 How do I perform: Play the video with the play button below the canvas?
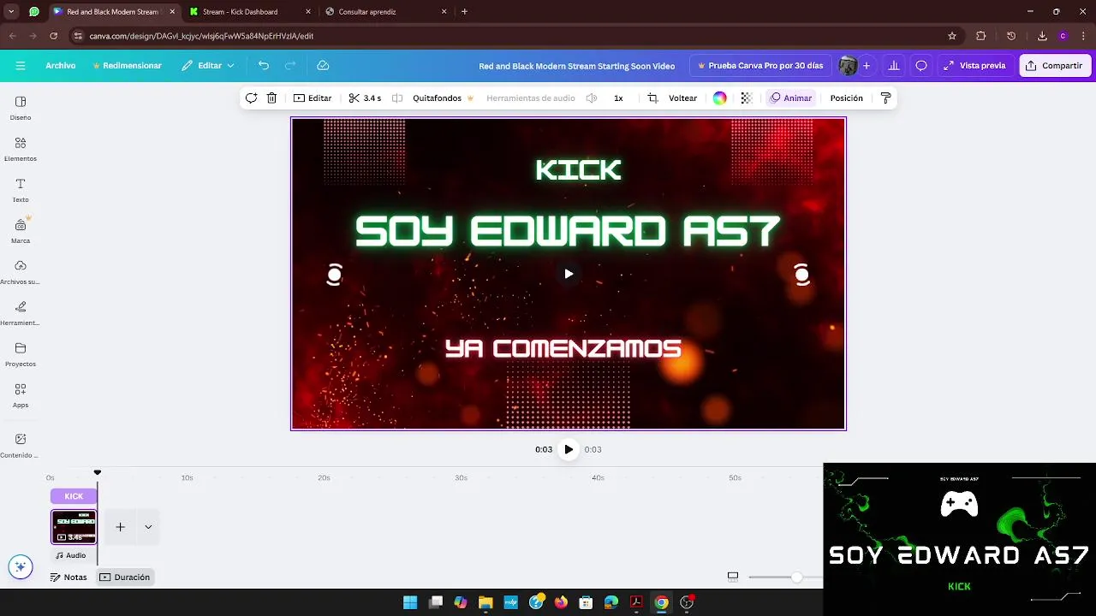click(569, 450)
